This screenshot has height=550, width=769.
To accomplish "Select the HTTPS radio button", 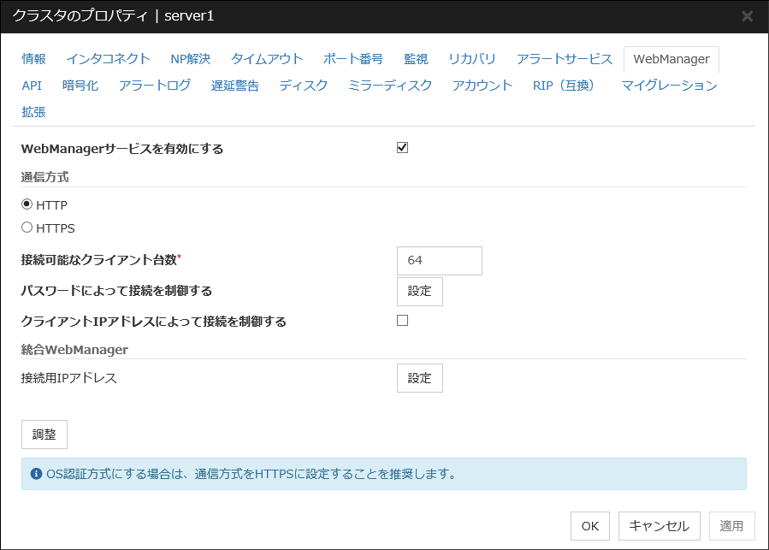I will click(27, 228).
